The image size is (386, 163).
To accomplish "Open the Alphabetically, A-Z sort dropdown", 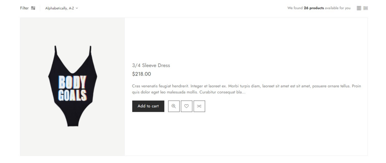I will click(x=61, y=8).
